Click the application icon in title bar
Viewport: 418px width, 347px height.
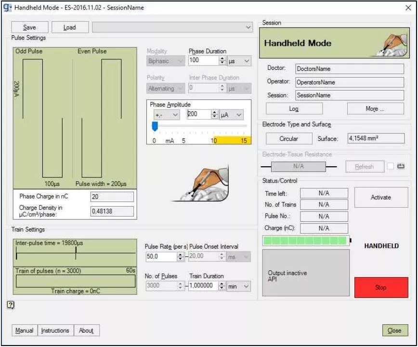pos(7,7)
